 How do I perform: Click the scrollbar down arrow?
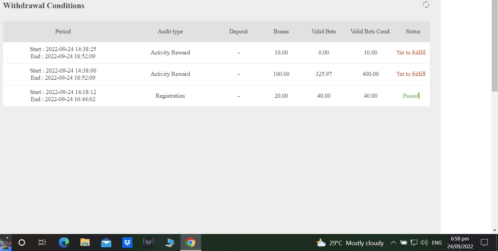(495, 231)
